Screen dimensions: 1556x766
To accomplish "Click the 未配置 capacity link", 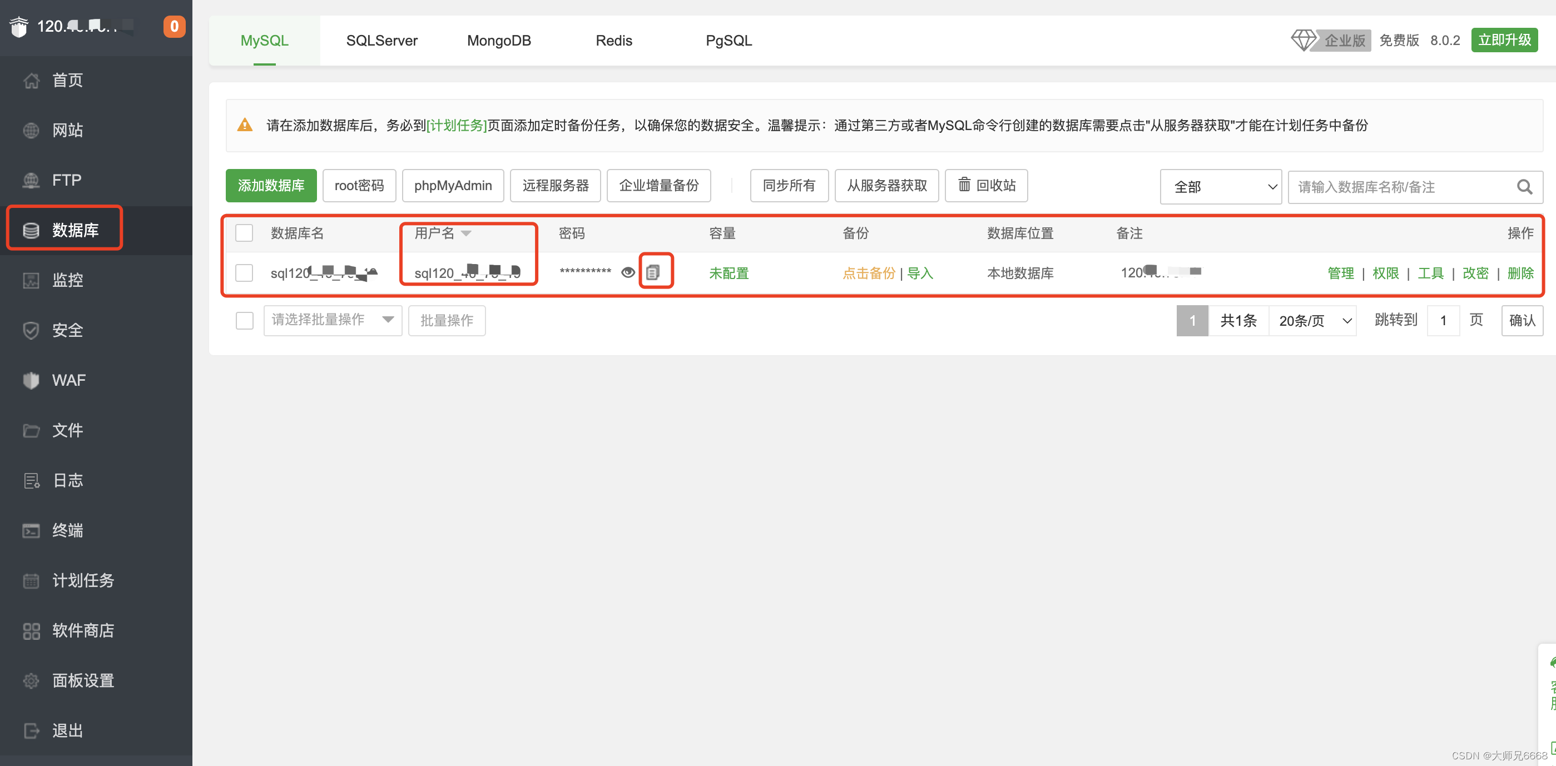I will click(x=729, y=273).
